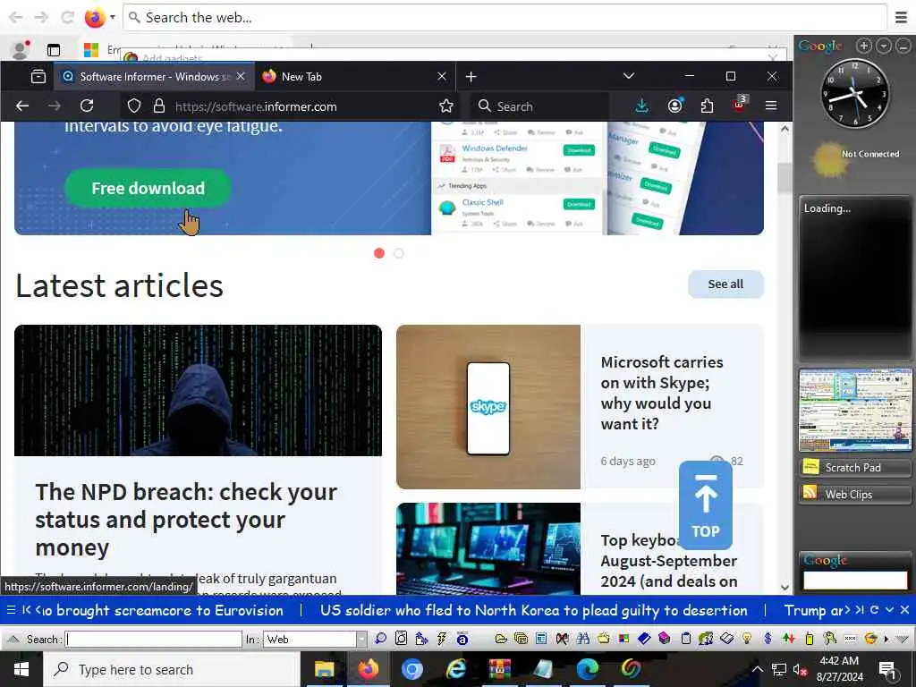The image size is (916, 687).
Task: Close the news ticker bar
Action: 904,610
